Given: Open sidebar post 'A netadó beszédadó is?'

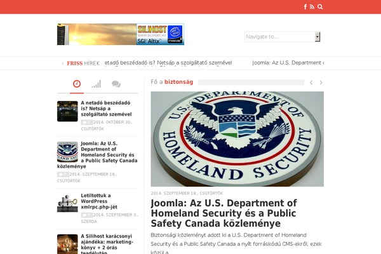Looking at the screenshot, I should [x=106, y=109].
